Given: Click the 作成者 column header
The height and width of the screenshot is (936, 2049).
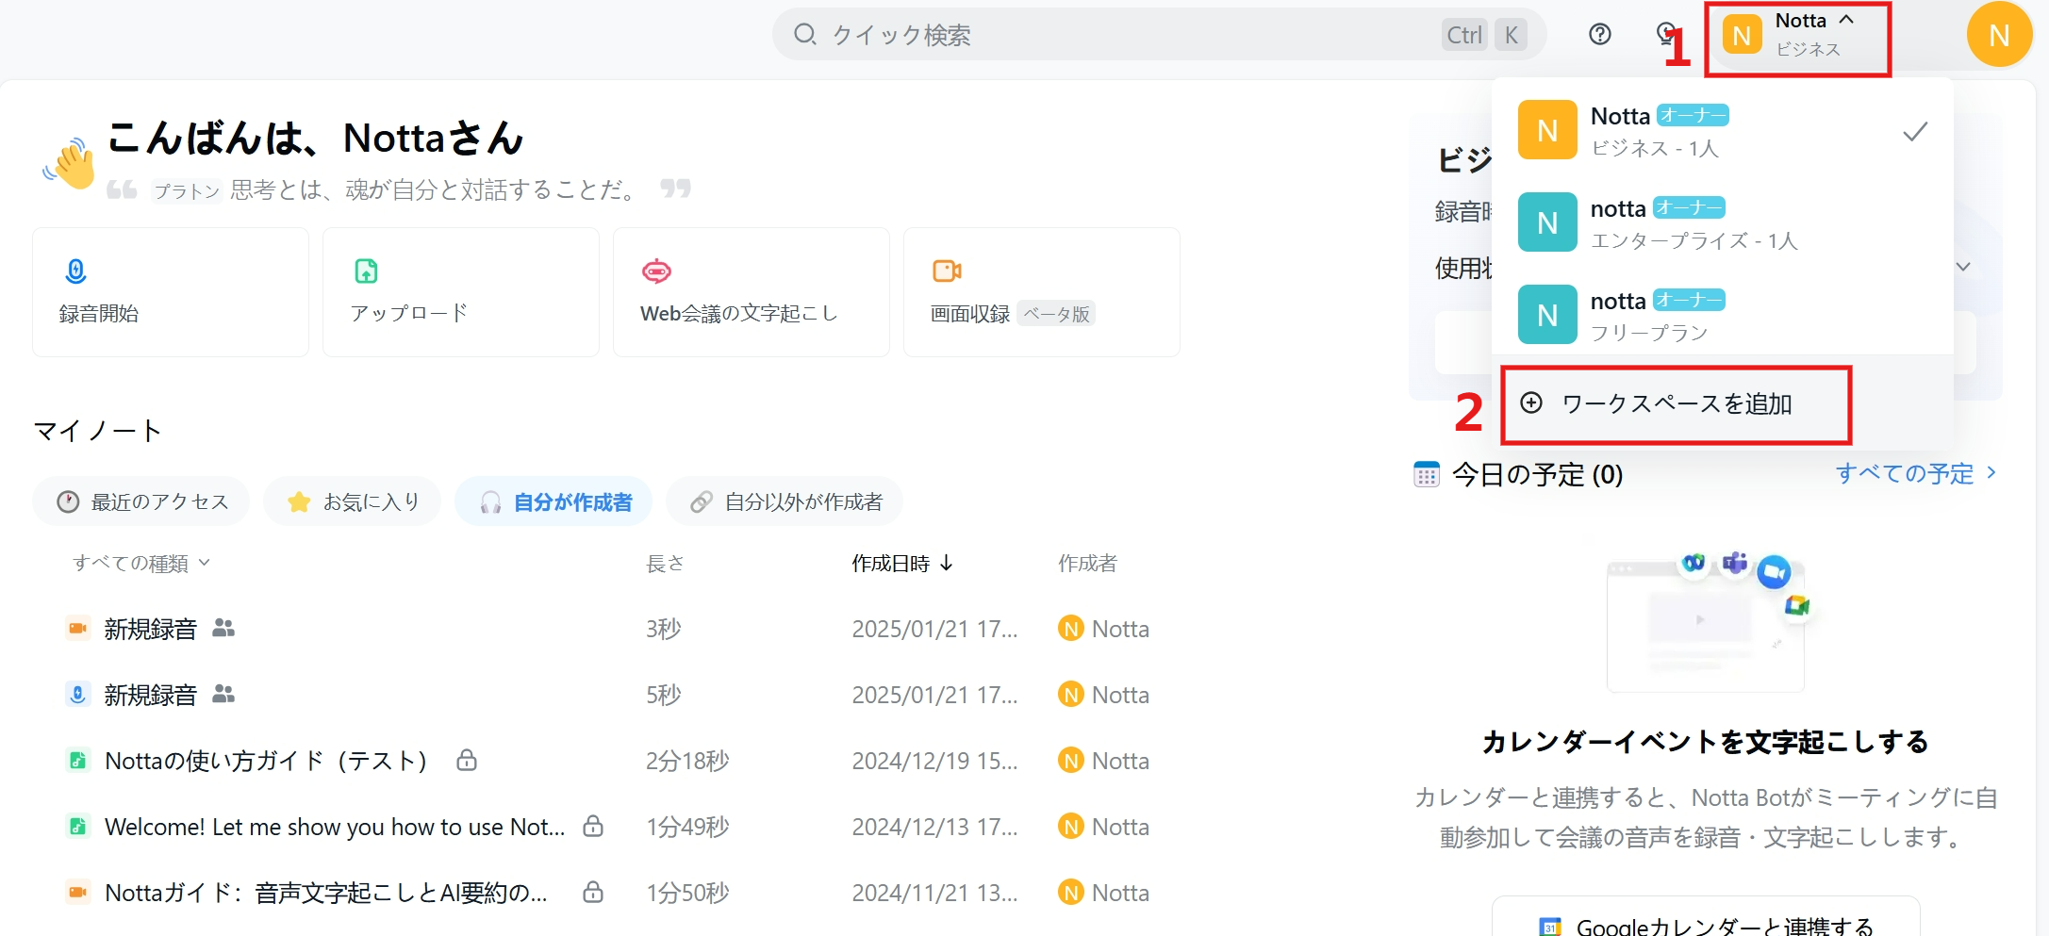Looking at the screenshot, I should click(1087, 563).
